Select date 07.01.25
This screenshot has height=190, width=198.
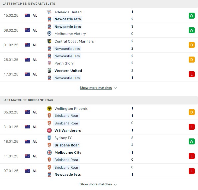(11, 171)
